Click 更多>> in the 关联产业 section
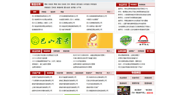Viewport: 185px width, 95px height. coord(109,73)
